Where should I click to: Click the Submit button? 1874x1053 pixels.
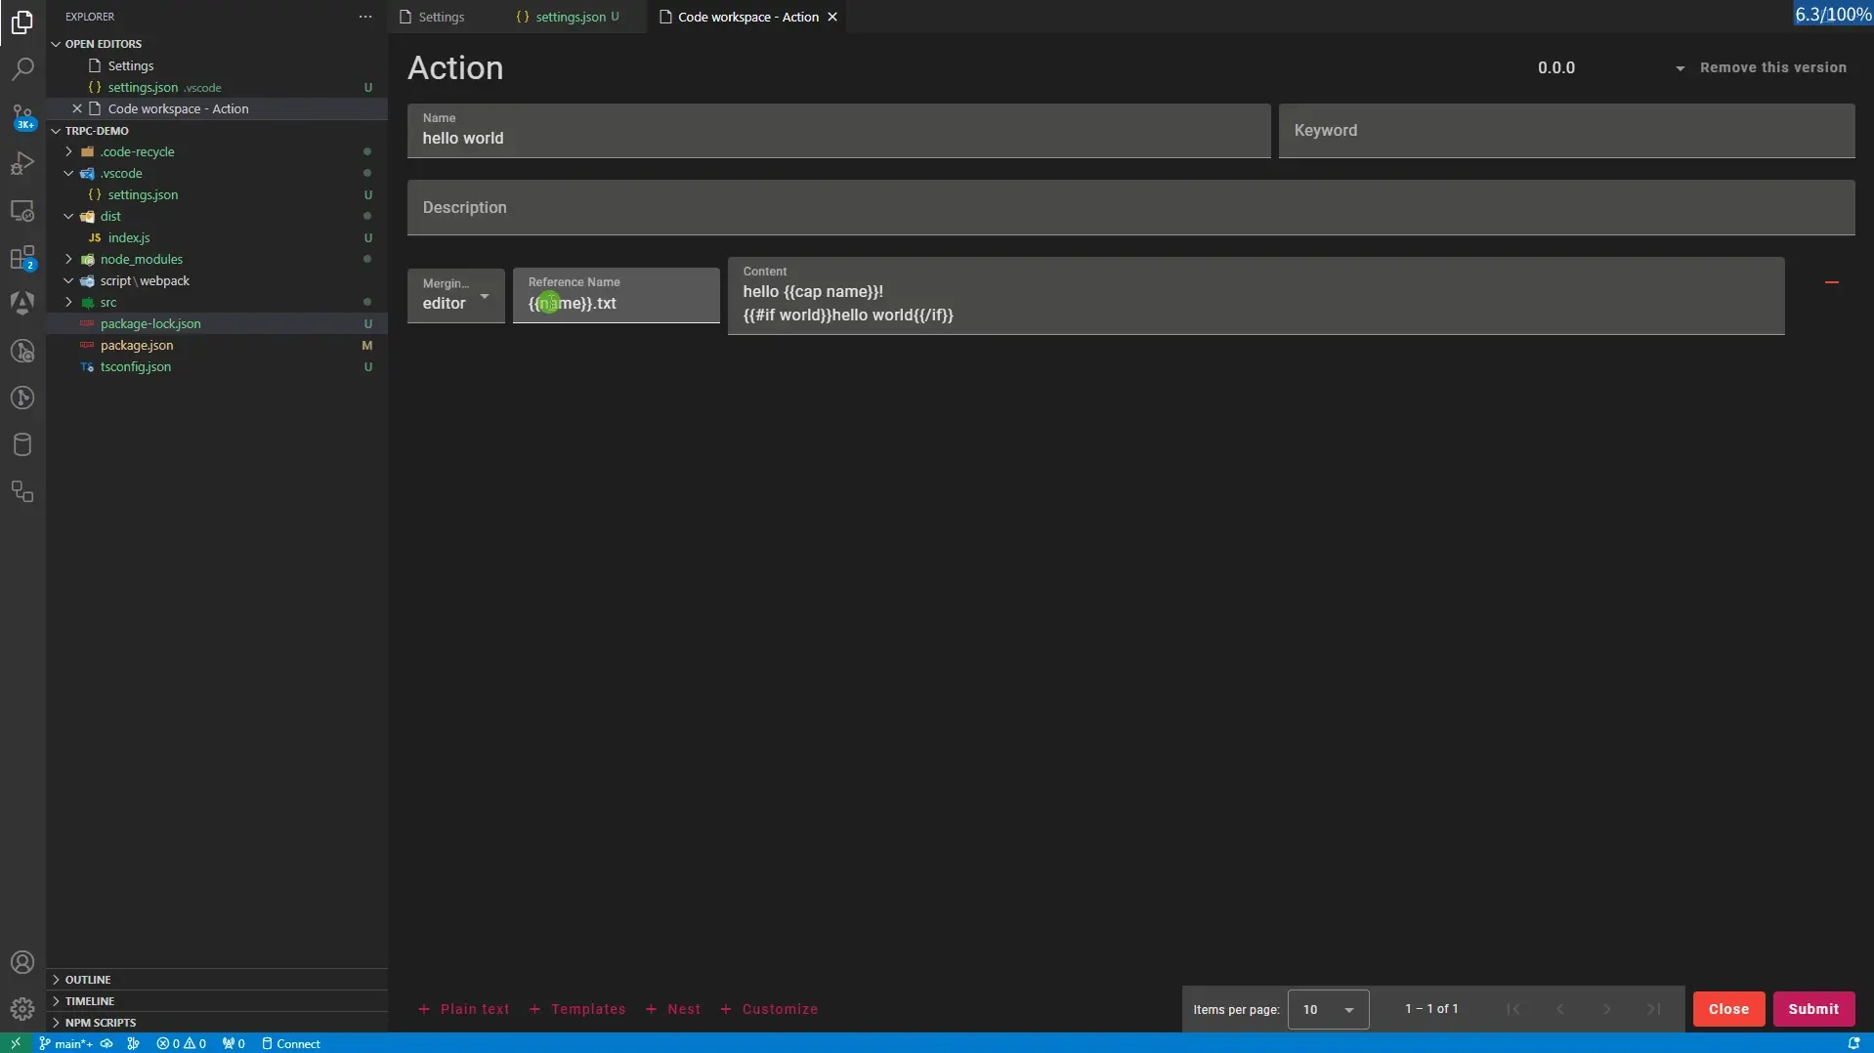tap(1813, 1009)
